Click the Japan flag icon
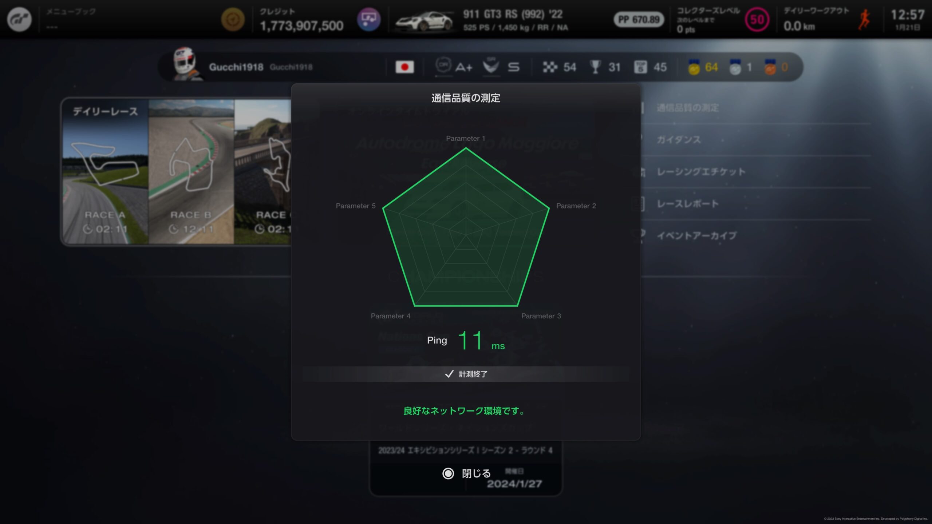The height and width of the screenshot is (524, 932). pos(404,67)
